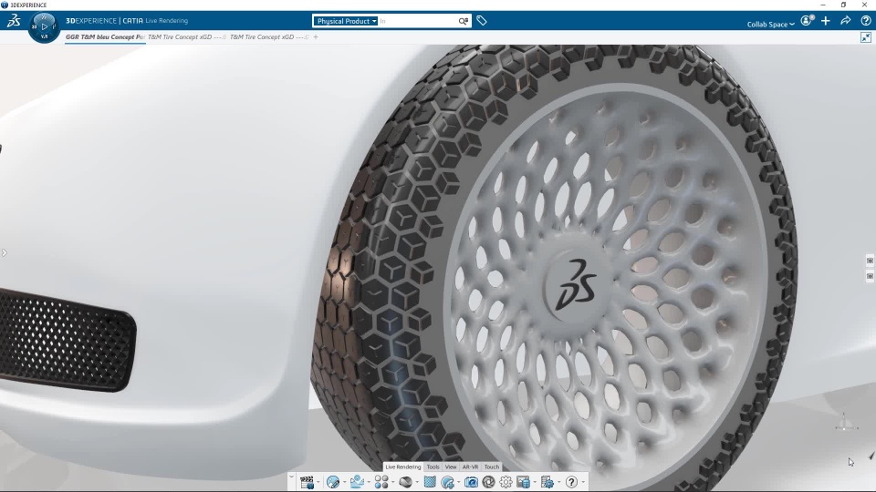This screenshot has height=492, width=876.
Task: Expand the left side panel arrow
Action: point(4,252)
